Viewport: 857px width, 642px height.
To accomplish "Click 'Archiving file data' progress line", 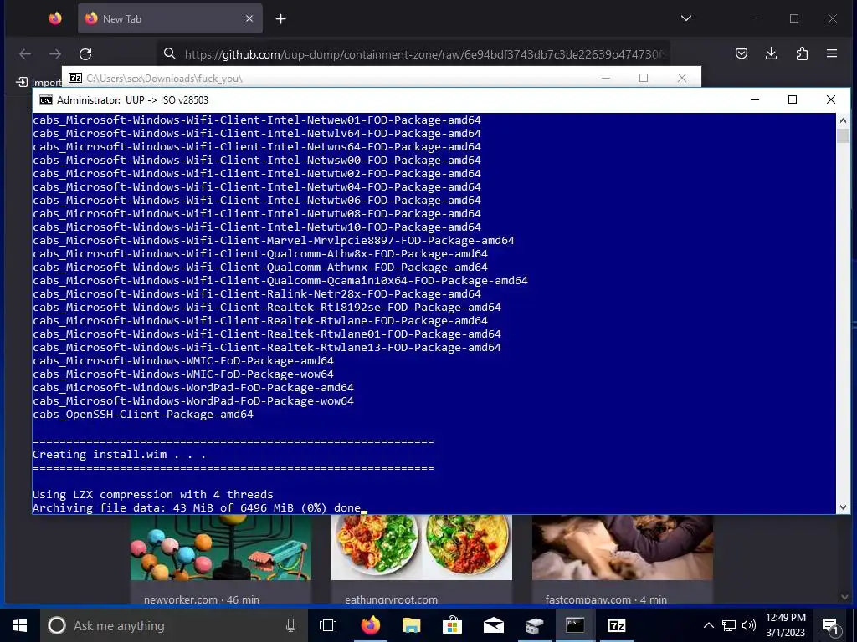I will [x=197, y=507].
